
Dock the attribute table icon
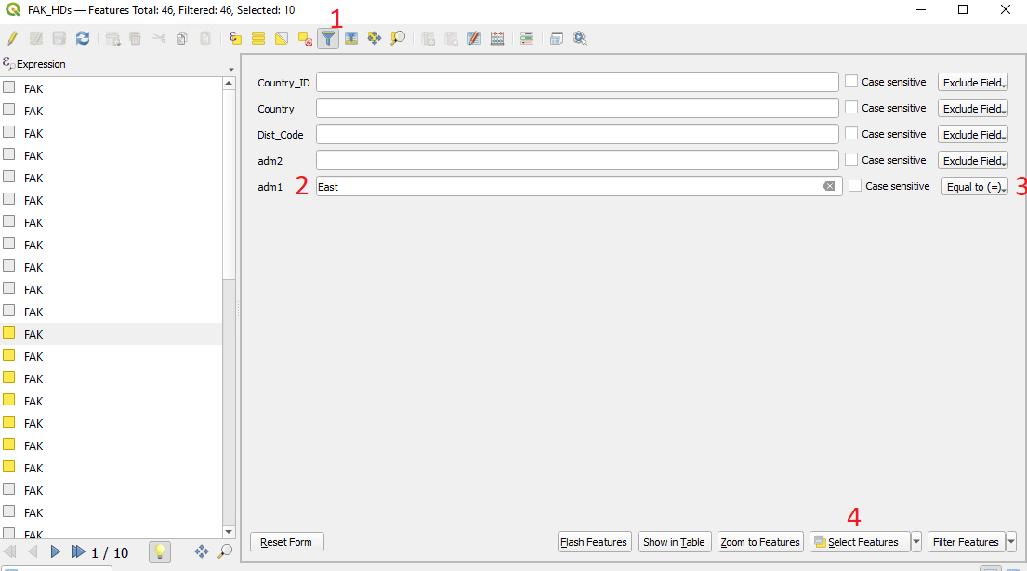point(557,38)
